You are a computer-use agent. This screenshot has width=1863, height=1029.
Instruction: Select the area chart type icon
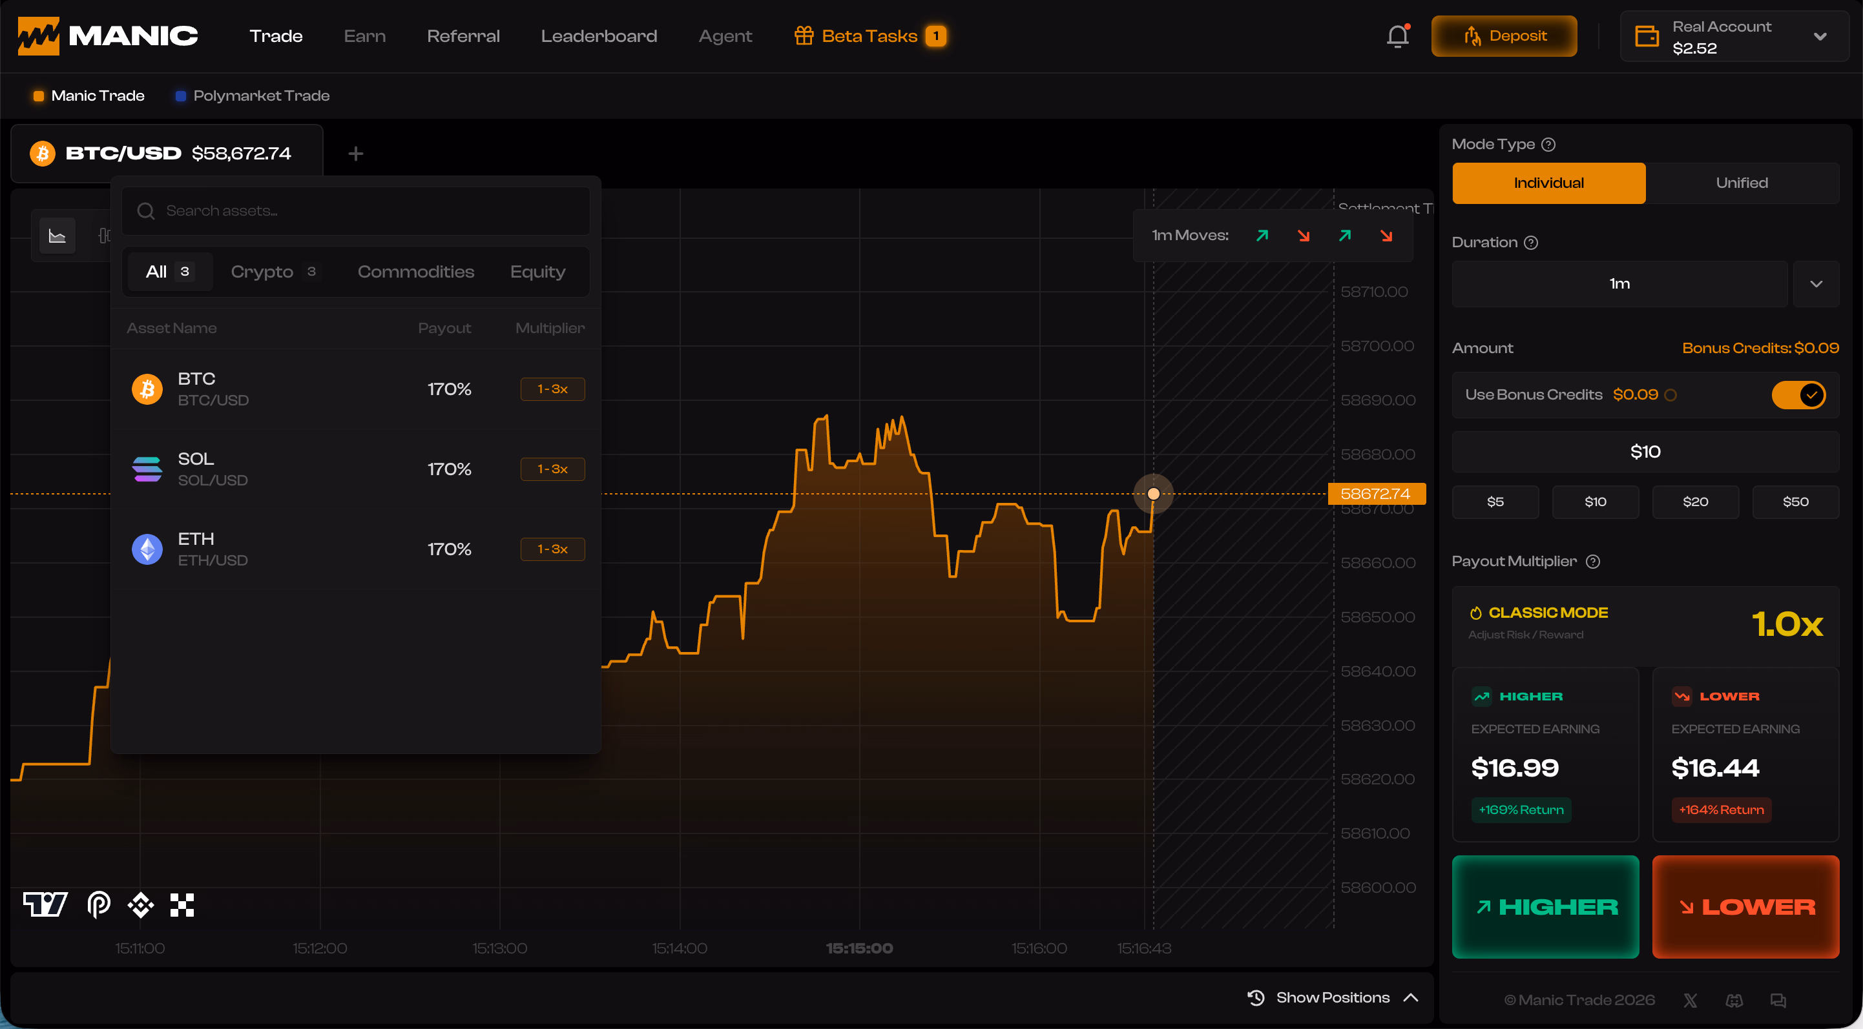tap(57, 236)
